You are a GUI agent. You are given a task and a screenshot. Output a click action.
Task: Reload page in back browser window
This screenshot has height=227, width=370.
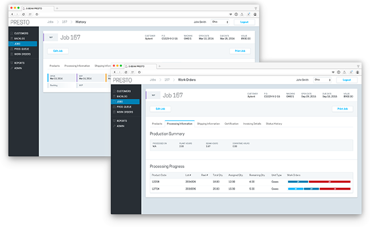coord(23,14)
